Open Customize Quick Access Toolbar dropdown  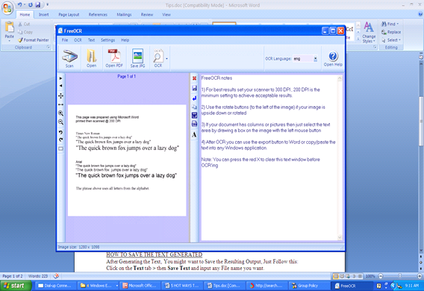coord(47,4)
